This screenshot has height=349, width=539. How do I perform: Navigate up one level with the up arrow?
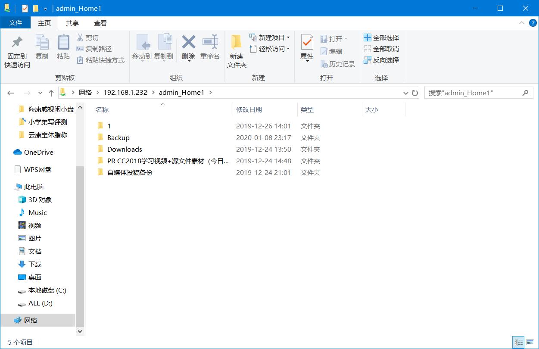coord(51,92)
